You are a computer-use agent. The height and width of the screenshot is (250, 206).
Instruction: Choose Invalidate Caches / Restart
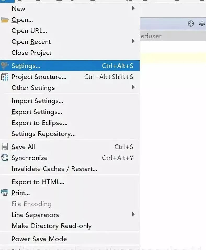coord(70,169)
